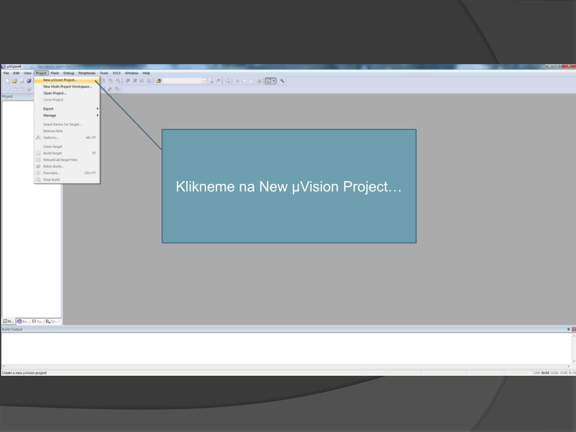Expand the Manage submenu
The width and height of the screenshot is (576, 432).
tap(67, 115)
